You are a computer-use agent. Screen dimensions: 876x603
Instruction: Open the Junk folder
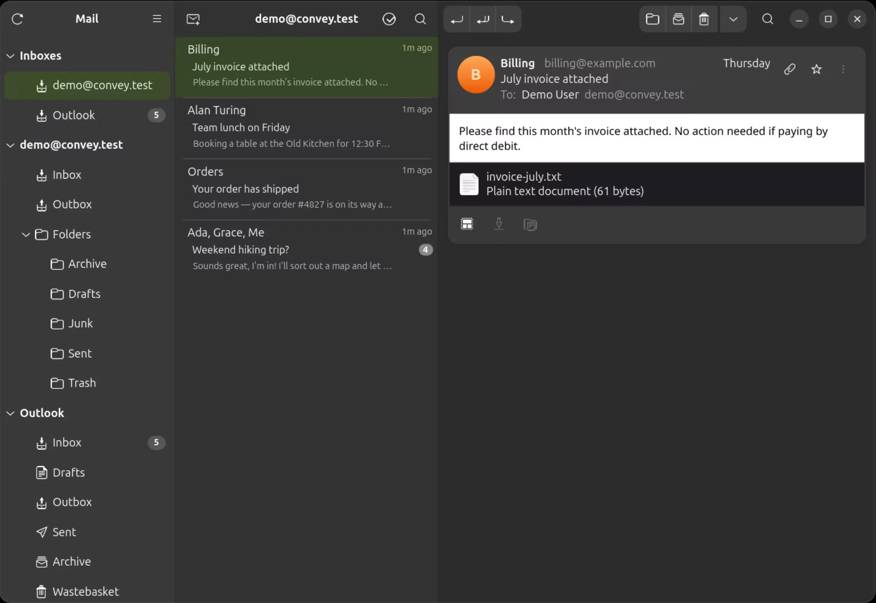point(87,324)
